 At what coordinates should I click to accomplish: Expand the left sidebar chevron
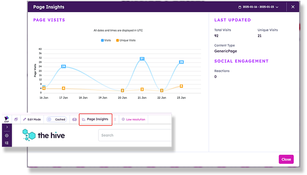pyautogui.click(x=7, y=127)
